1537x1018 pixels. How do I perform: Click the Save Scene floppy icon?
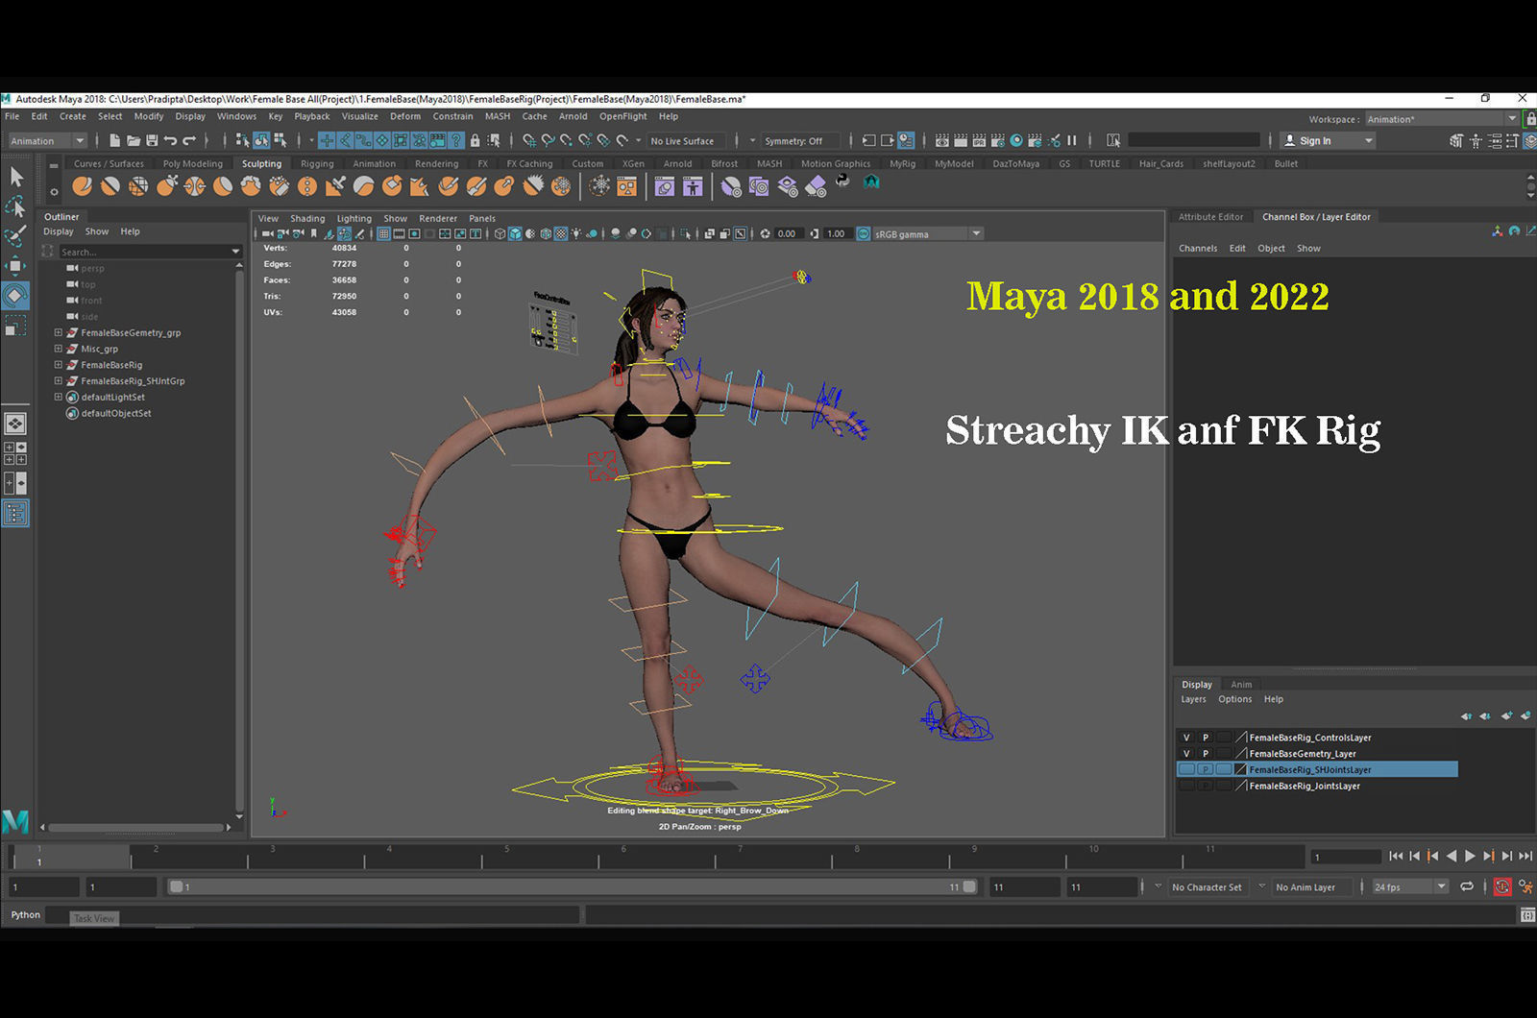tap(152, 140)
